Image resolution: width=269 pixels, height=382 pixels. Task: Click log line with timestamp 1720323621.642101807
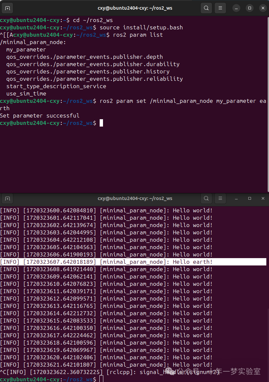click(106, 365)
